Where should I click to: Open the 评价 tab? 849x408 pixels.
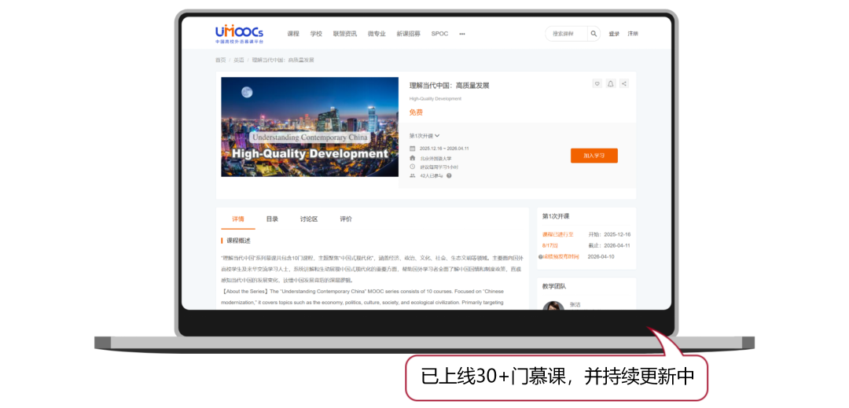pyautogui.click(x=346, y=219)
